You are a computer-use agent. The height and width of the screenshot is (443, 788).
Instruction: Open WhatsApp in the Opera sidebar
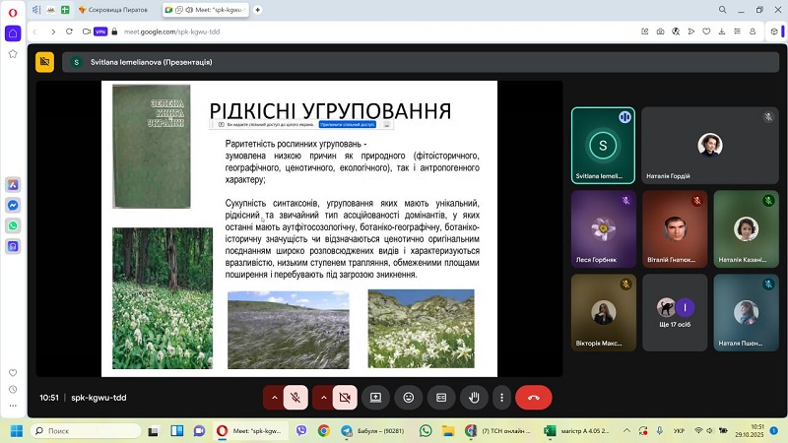click(x=13, y=225)
